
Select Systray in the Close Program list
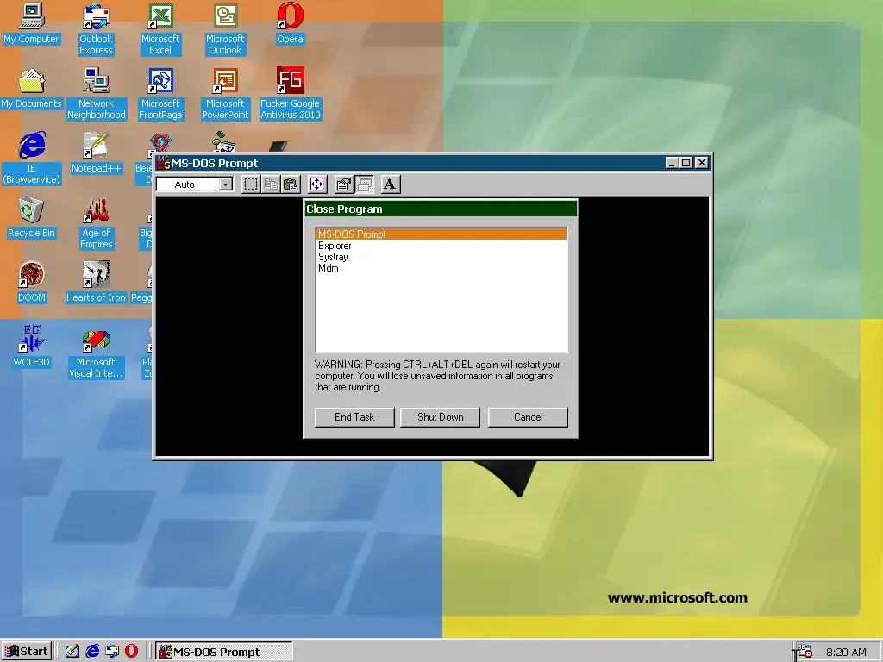tap(441, 257)
